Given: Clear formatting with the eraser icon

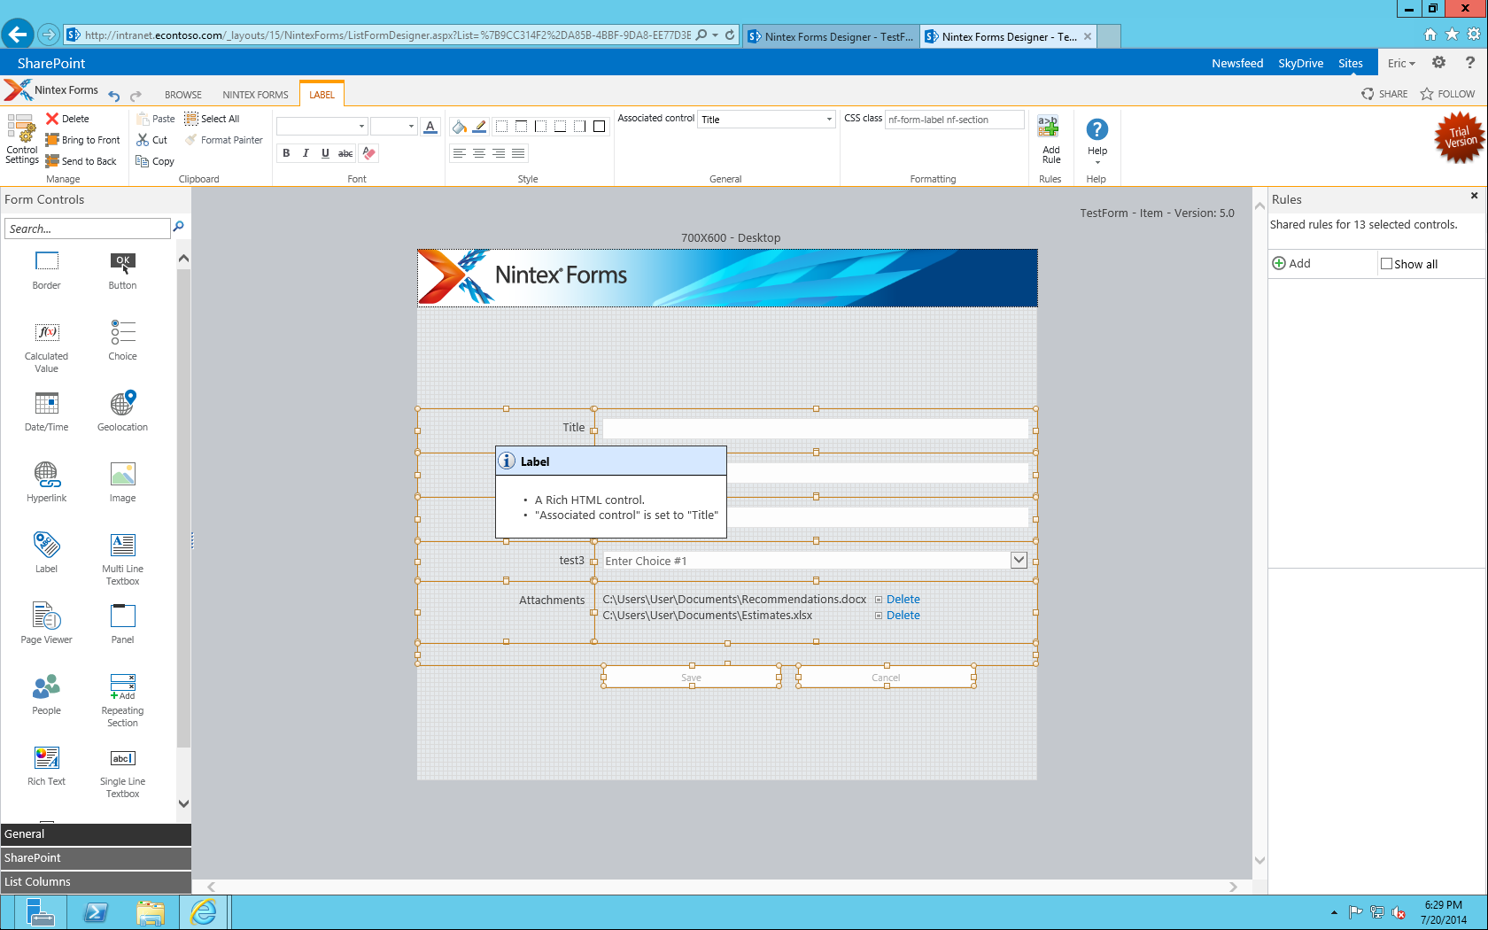Looking at the screenshot, I should point(368,153).
